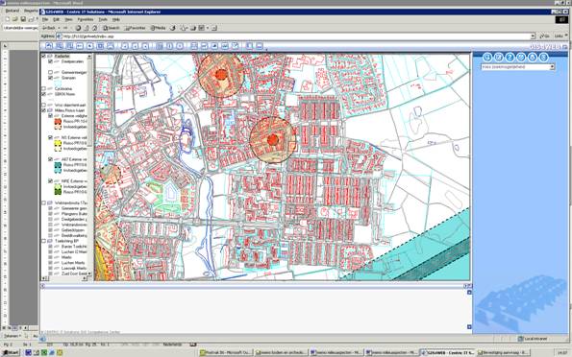Click the History icon in IE toolbar
Image resolution: width=572 pixels, height=357 pixels.
(173, 28)
